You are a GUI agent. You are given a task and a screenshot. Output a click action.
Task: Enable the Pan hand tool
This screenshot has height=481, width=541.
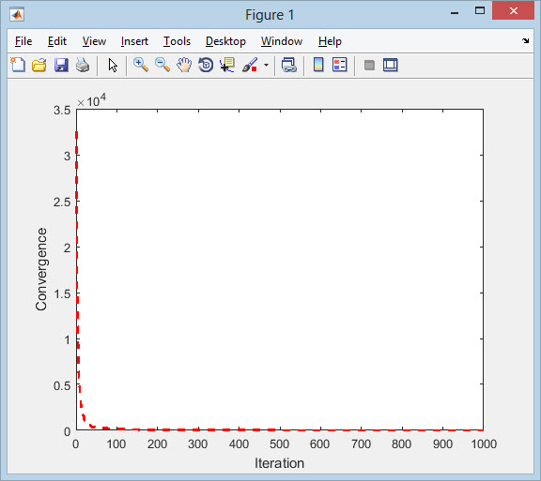point(184,65)
